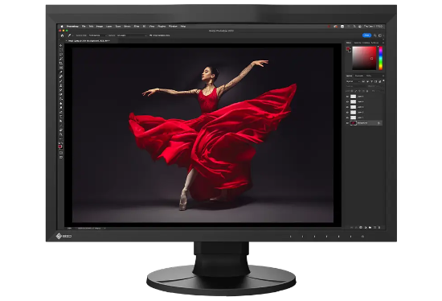
Task: Pick a shade in the color field
Action: pos(364,58)
